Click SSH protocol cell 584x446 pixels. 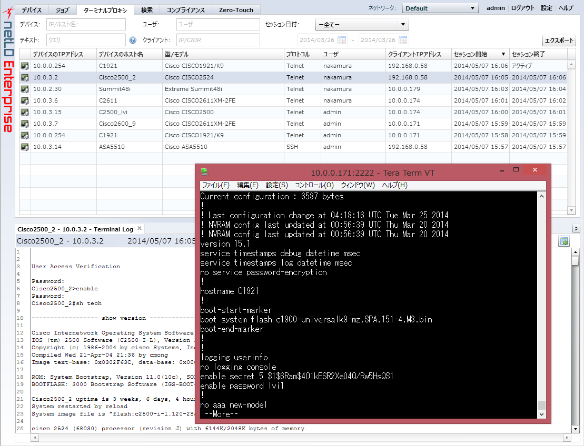click(302, 147)
